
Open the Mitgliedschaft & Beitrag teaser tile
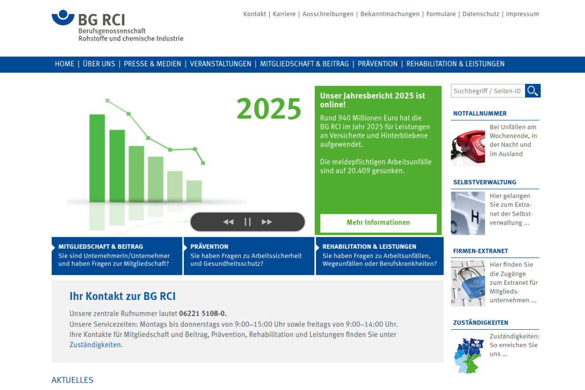point(117,256)
